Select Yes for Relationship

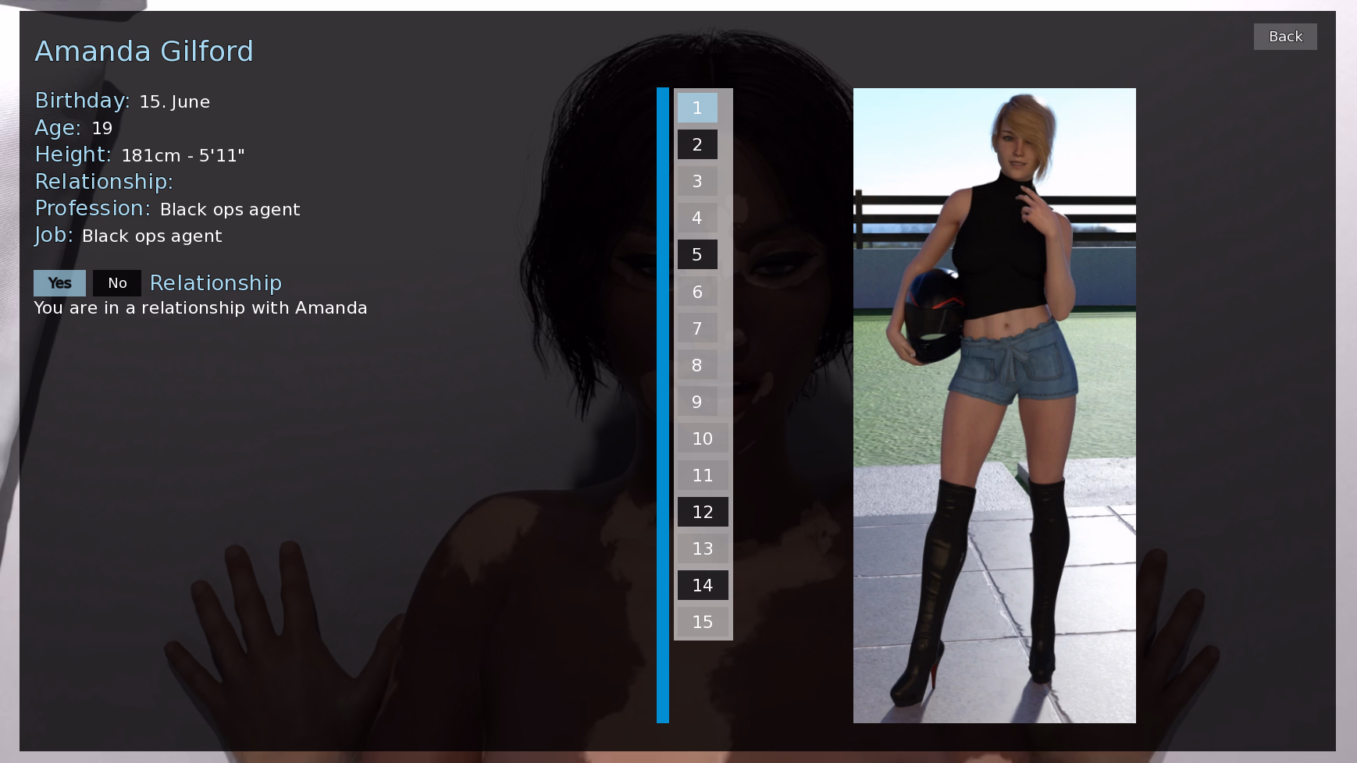59,283
